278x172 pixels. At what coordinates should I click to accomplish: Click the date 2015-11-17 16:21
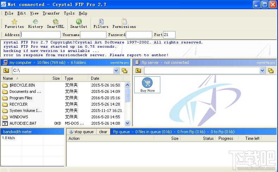click(x=106, y=111)
